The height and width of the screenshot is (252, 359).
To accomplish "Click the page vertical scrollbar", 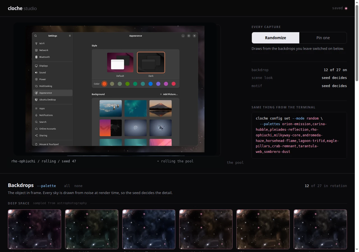I will 357,43.
